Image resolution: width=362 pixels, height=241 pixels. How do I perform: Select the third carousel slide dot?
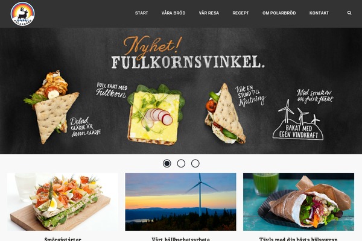[195, 163]
